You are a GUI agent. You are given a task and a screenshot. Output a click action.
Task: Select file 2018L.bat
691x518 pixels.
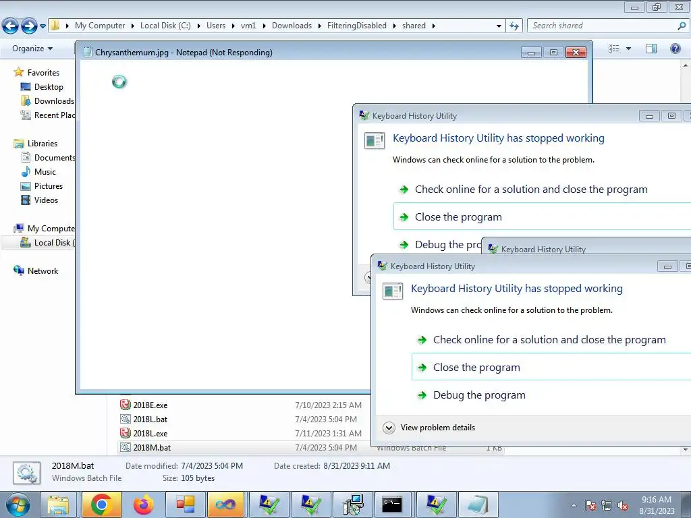point(150,420)
